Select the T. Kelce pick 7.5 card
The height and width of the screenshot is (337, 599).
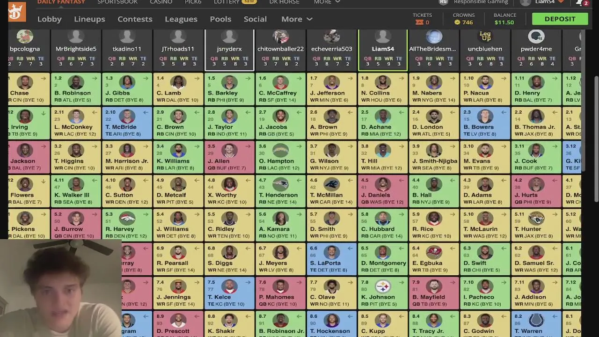(229, 293)
